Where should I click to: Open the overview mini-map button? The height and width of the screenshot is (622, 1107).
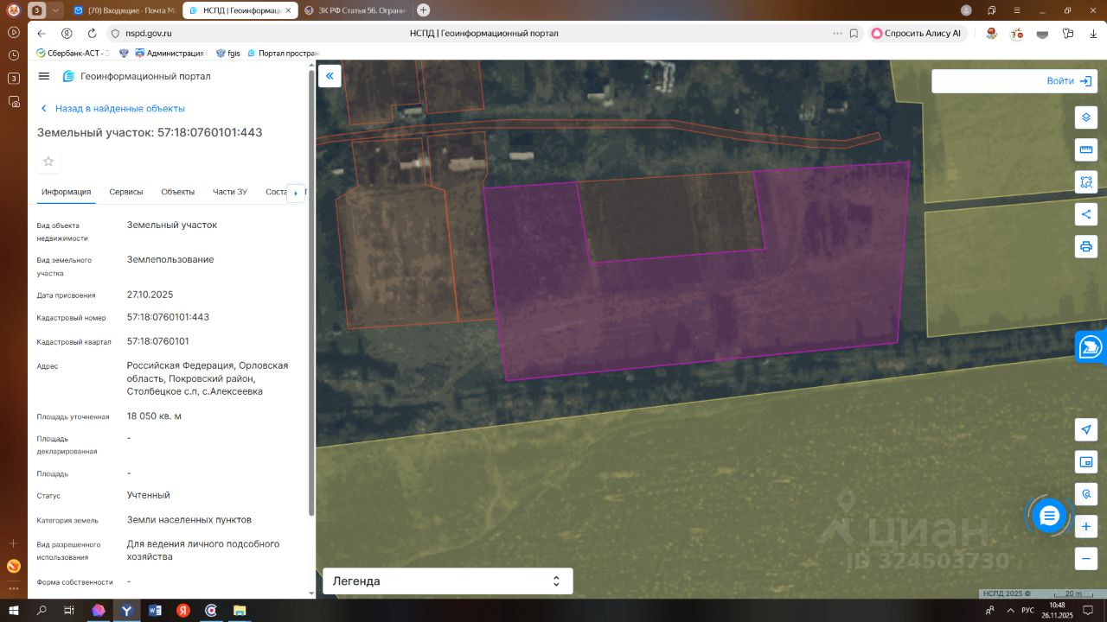point(1086,461)
